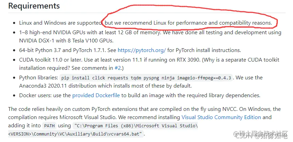Click the vcvars64.bat code text
Image resolution: width=293 pixels, height=142 pixels.
123,134
